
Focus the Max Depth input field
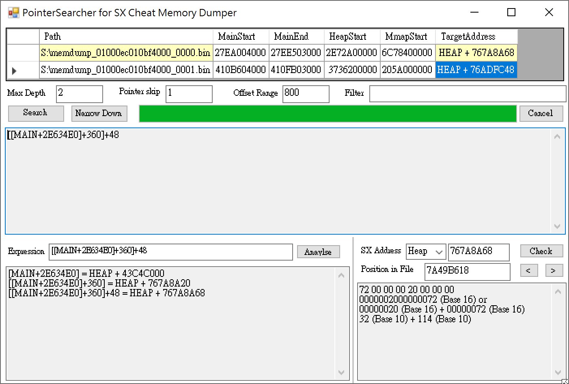pyautogui.click(x=80, y=94)
